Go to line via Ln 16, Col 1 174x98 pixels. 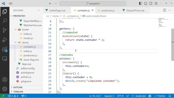coord(95,96)
